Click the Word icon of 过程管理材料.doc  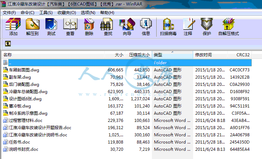pos(6,120)
